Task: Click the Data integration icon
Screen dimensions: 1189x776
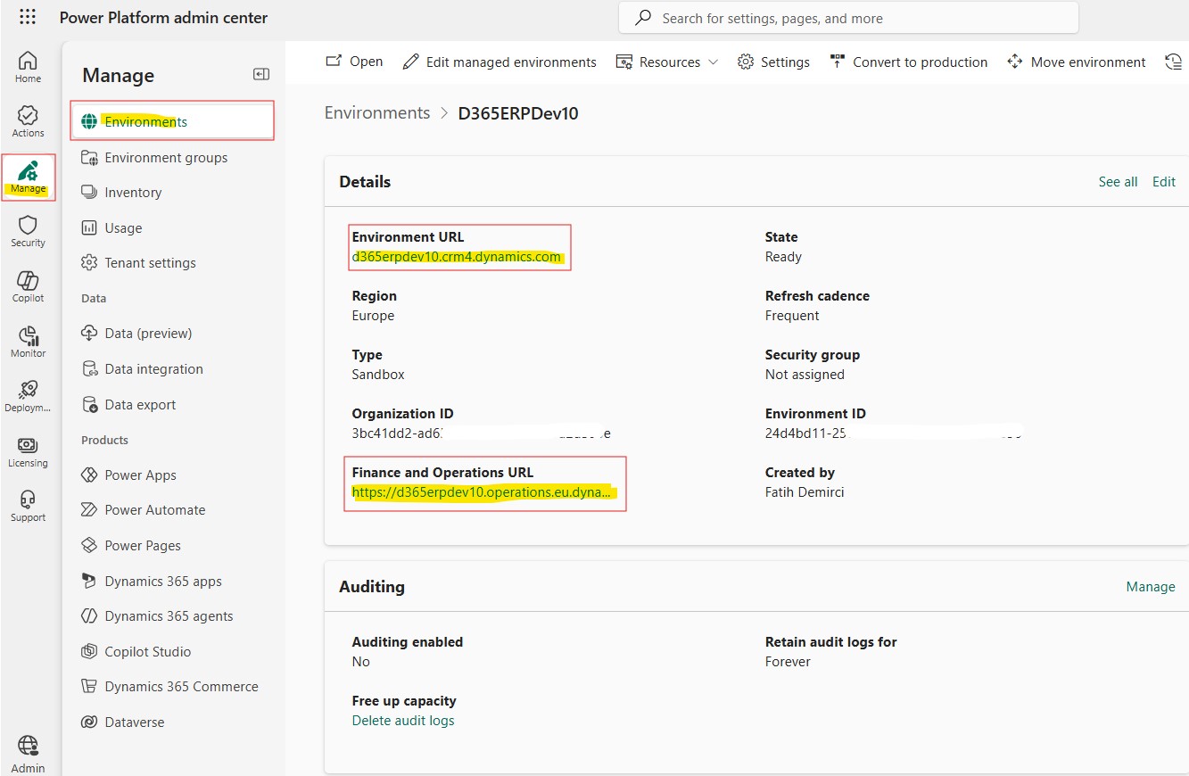Action: click(x=89, y=369)
